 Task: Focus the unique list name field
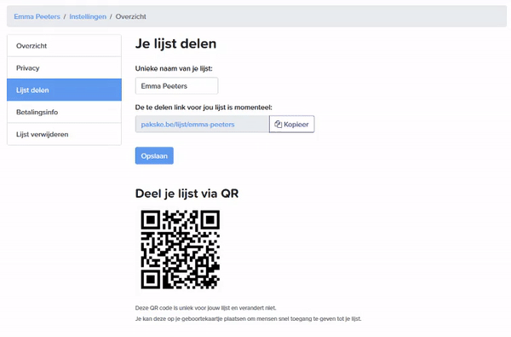(x=176, y=86)
